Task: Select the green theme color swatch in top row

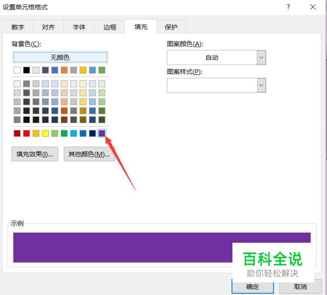Action: pos(102,70)
